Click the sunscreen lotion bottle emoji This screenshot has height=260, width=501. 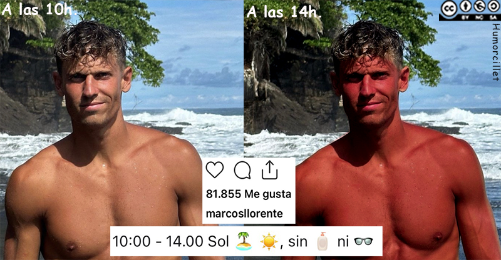(322, 241)
